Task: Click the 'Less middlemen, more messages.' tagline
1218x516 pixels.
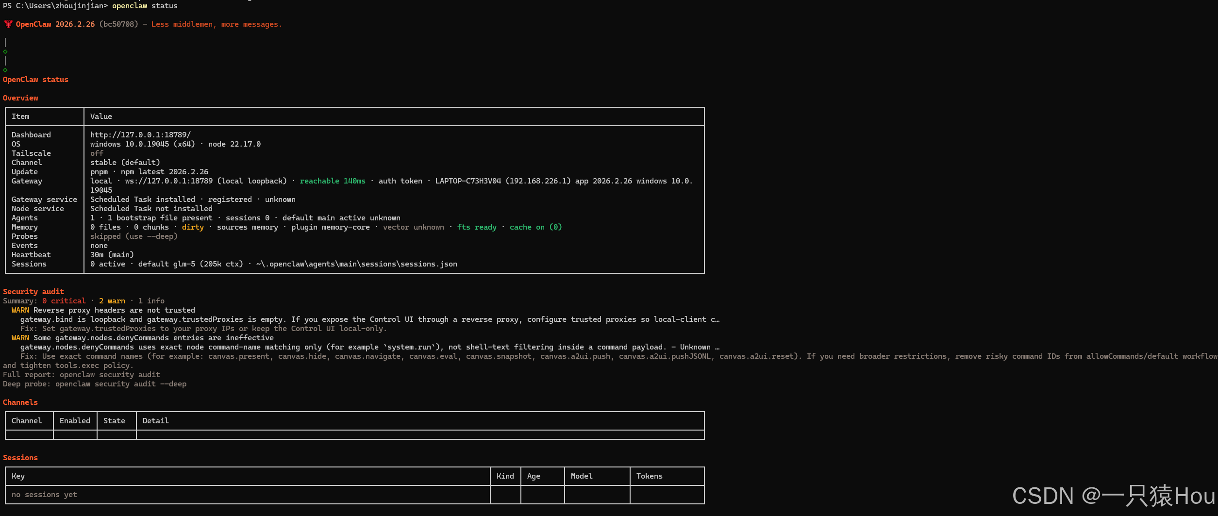Action: (x=217, y=24)
